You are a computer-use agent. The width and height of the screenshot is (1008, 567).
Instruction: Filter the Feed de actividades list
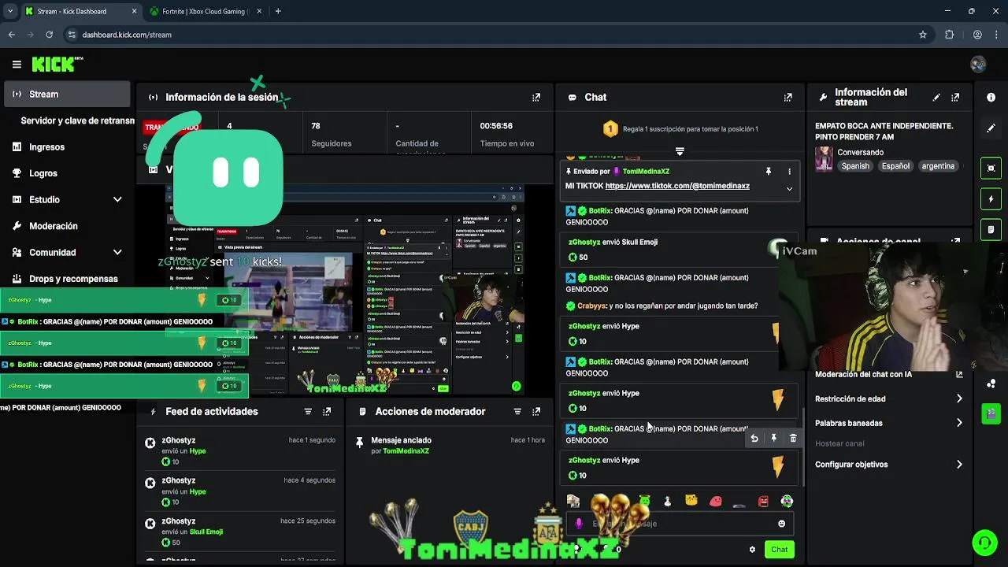(x=308, y=412)
